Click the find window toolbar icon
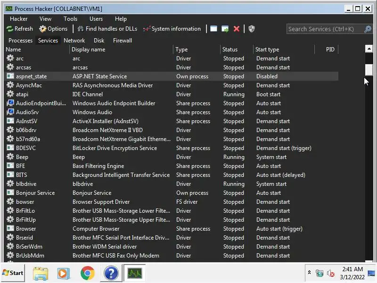The width and height of the screenshot is (377, 283). click(213, 29)
